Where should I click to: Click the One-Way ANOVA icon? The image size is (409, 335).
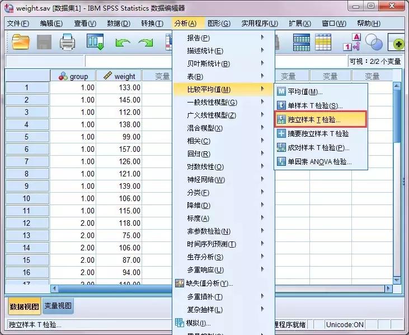281,162
